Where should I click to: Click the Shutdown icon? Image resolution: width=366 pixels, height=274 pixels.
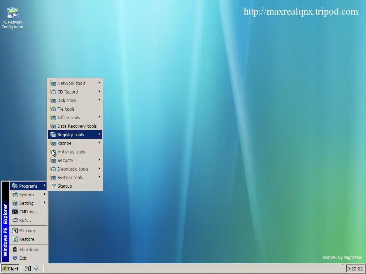click(15, 249)
